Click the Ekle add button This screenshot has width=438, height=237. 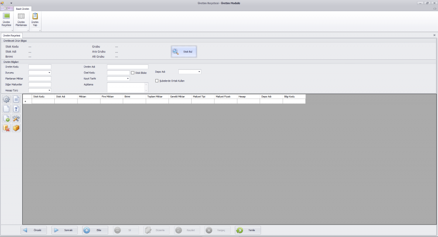click(95, 230)
